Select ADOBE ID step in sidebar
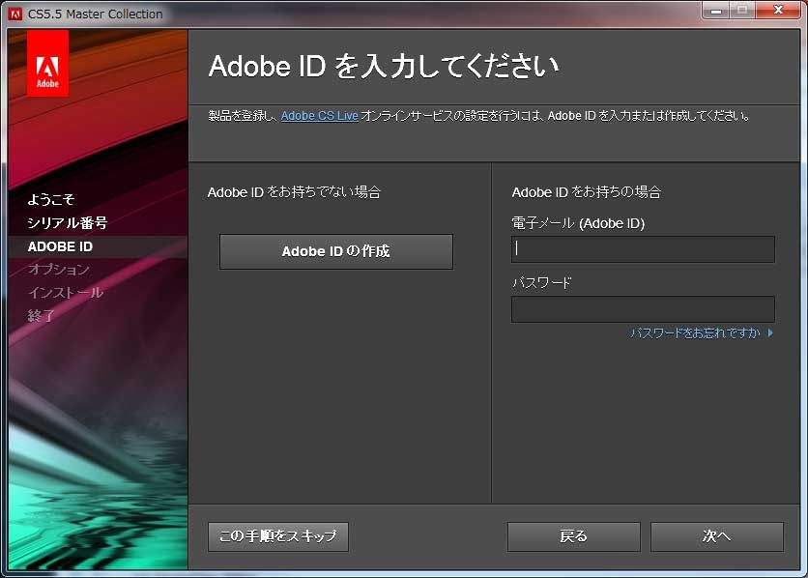The height and width of the screenshot is (578, 808). click(x=60, y=246)
